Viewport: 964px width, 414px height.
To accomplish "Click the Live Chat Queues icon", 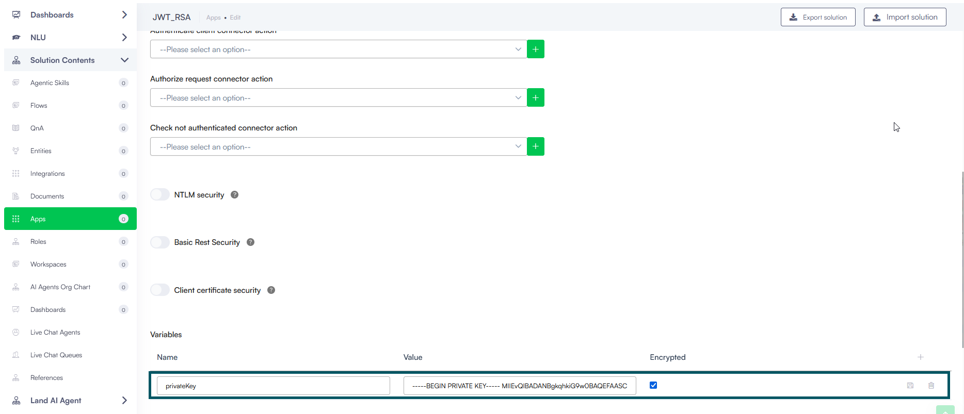I will tap(16, 355).
